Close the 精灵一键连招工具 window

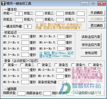coord(102,4)
